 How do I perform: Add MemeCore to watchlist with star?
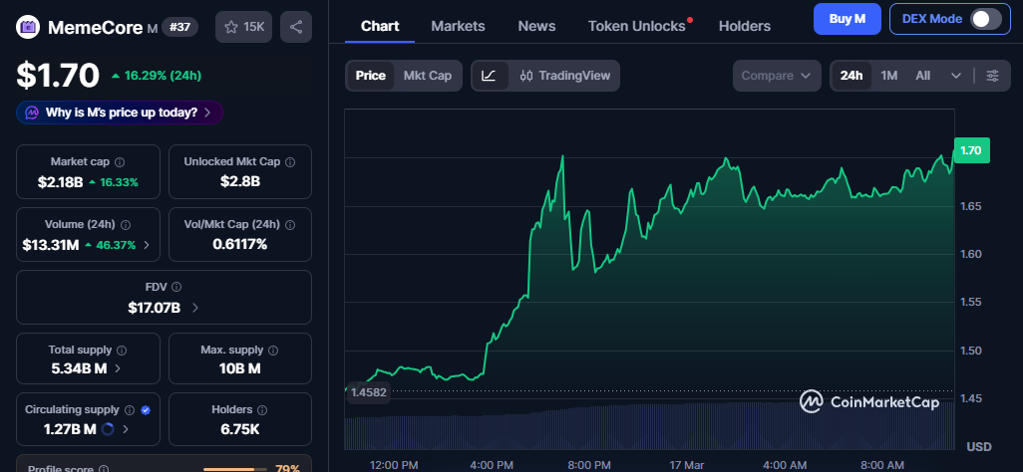(x=244, y=27)
